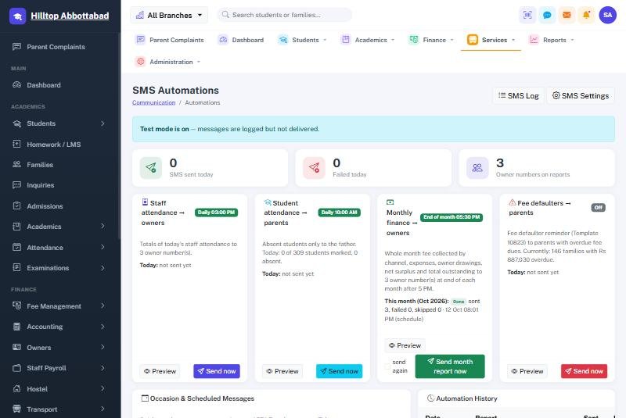
Task: Send staff attendance SMS now
Action: tap(217, 371)
